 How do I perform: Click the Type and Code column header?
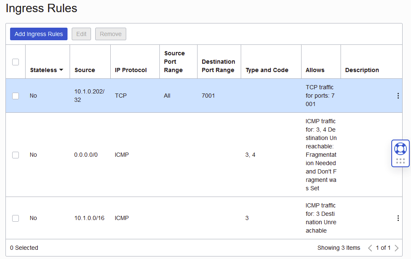tap(267, 70)
